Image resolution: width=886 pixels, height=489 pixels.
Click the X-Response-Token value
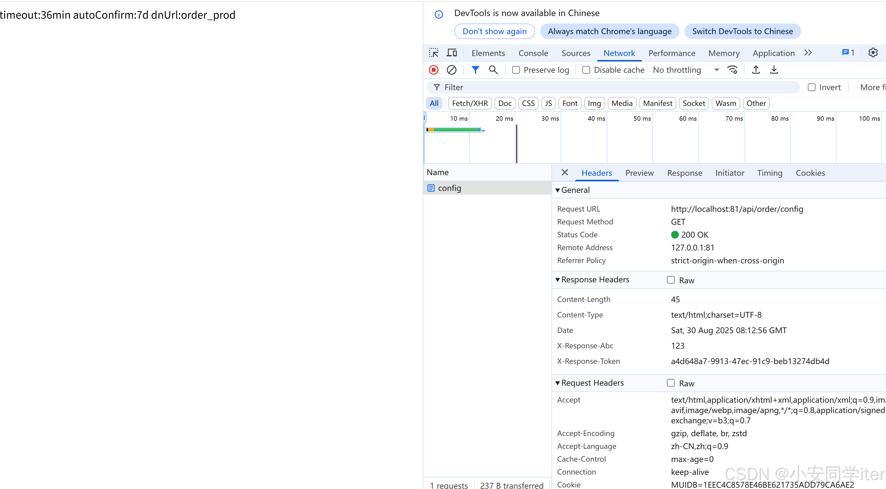coord(750,361)
